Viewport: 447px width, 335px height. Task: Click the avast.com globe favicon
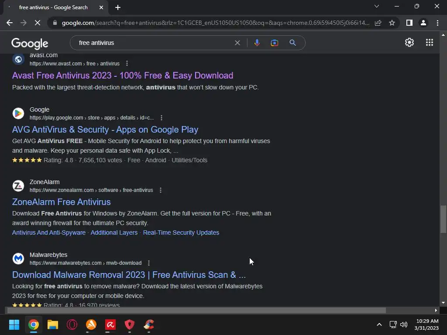coord(18,59)
